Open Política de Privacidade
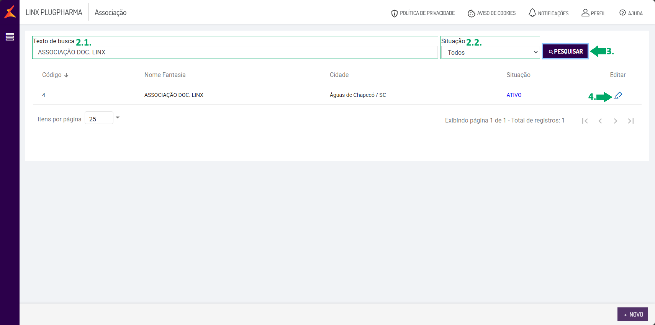 [423, 13]
